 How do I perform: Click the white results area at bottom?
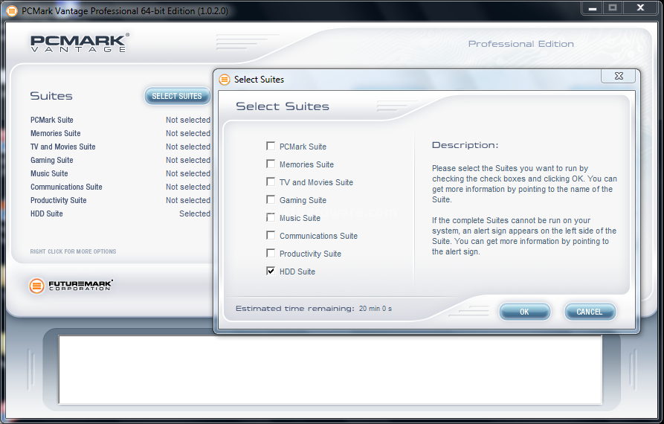330,370
